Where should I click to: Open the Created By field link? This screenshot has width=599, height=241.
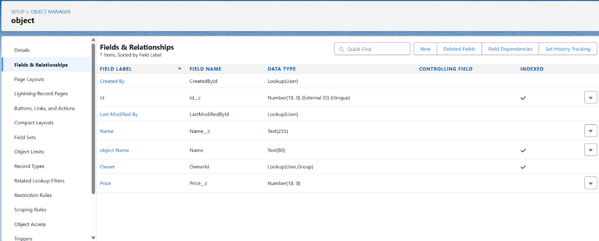click(112, 81)
